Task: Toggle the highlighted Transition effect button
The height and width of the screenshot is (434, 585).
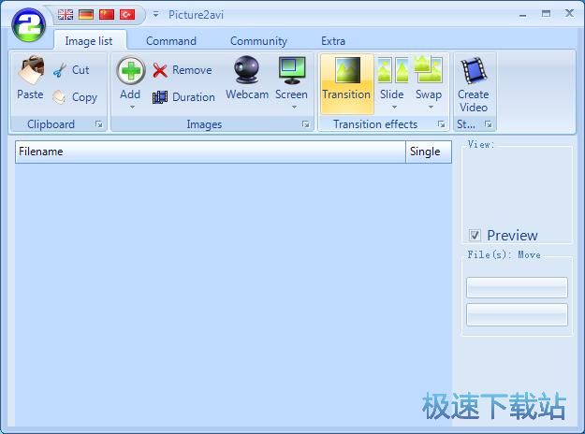Action: 347,82
